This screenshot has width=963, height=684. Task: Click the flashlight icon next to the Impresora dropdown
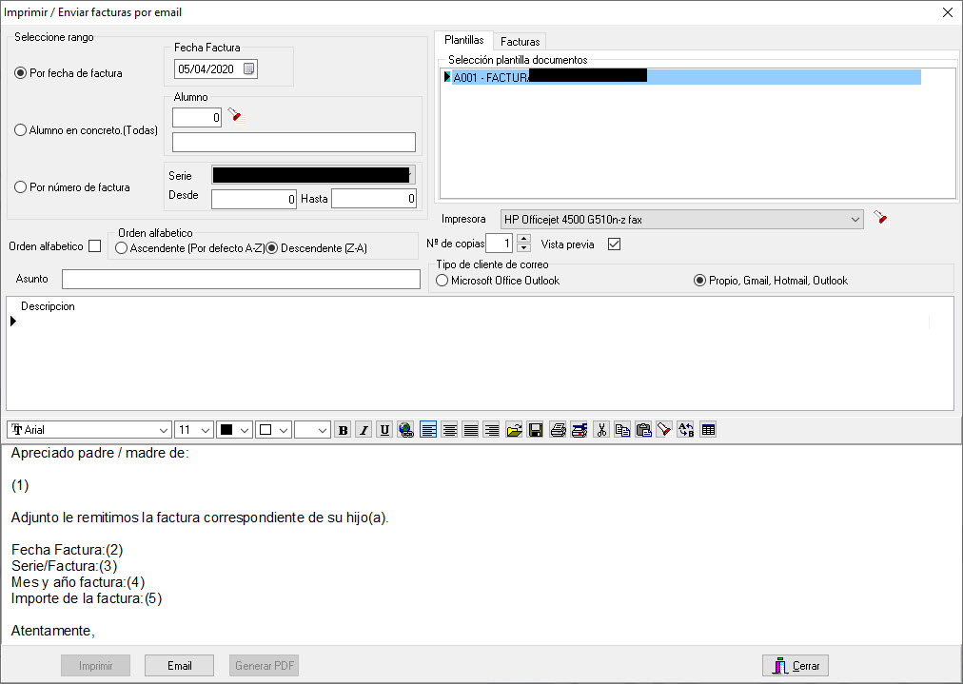[881, 219]
